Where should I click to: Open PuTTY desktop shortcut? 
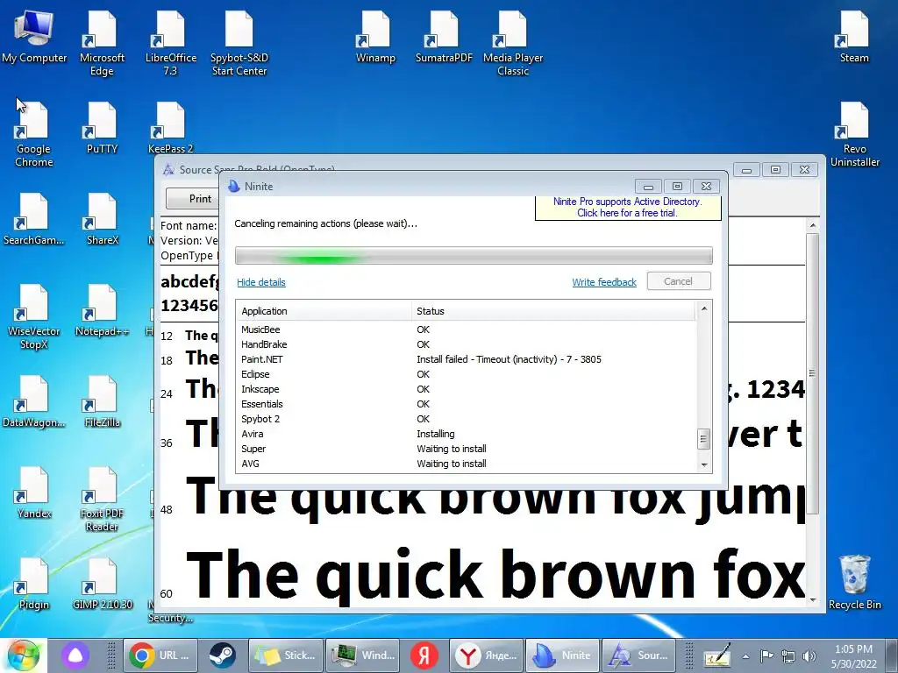pyautogui.click(x=102, y=128)
